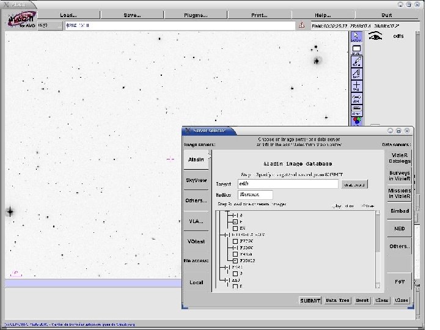This screenshot has width=440, height=330.
Task: Toggle the eye icon for cdfs plane
Action: pyautogui.click(x=375, y=36)
